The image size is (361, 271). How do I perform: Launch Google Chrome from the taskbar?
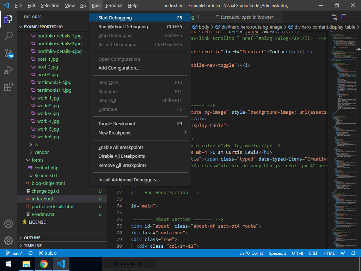[43, 264]
